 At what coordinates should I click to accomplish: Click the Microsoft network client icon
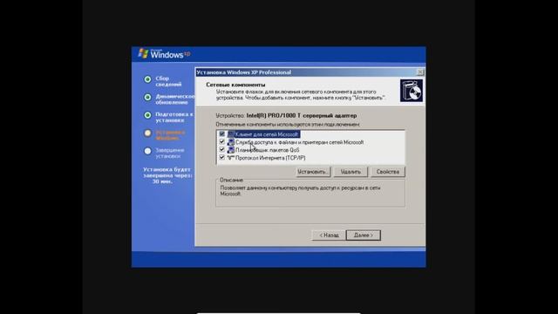click(231, 134)
